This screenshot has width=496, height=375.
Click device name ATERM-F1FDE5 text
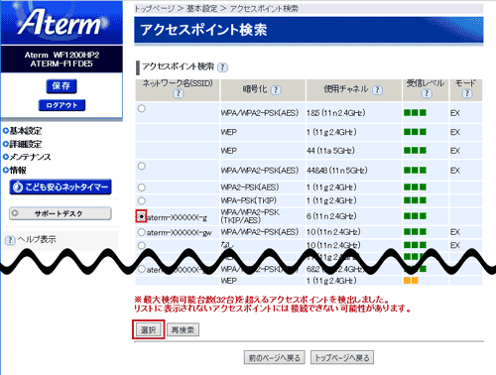point(62,63)
